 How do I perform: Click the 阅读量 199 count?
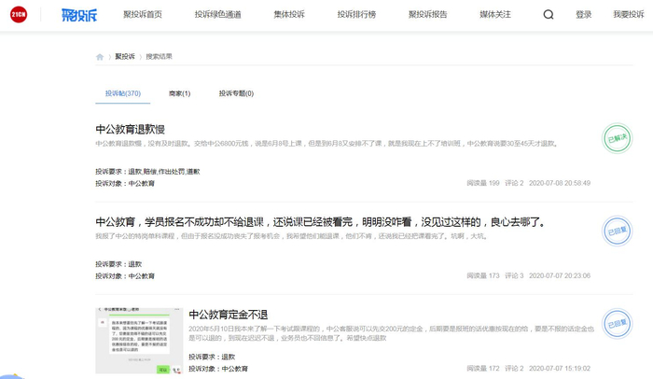point(483,183)
